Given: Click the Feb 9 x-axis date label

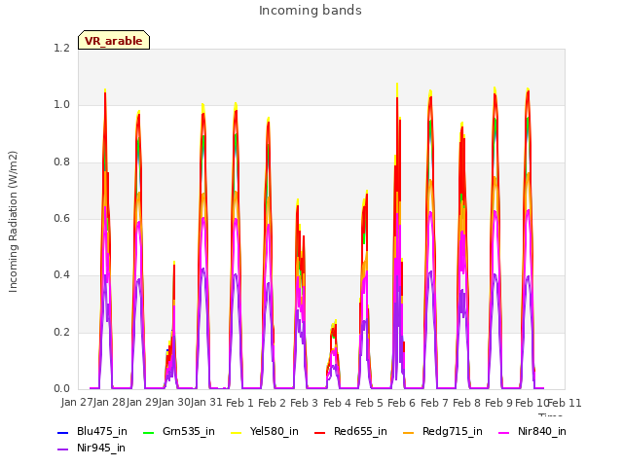Looking at the screenshot, I should (499, 403).
